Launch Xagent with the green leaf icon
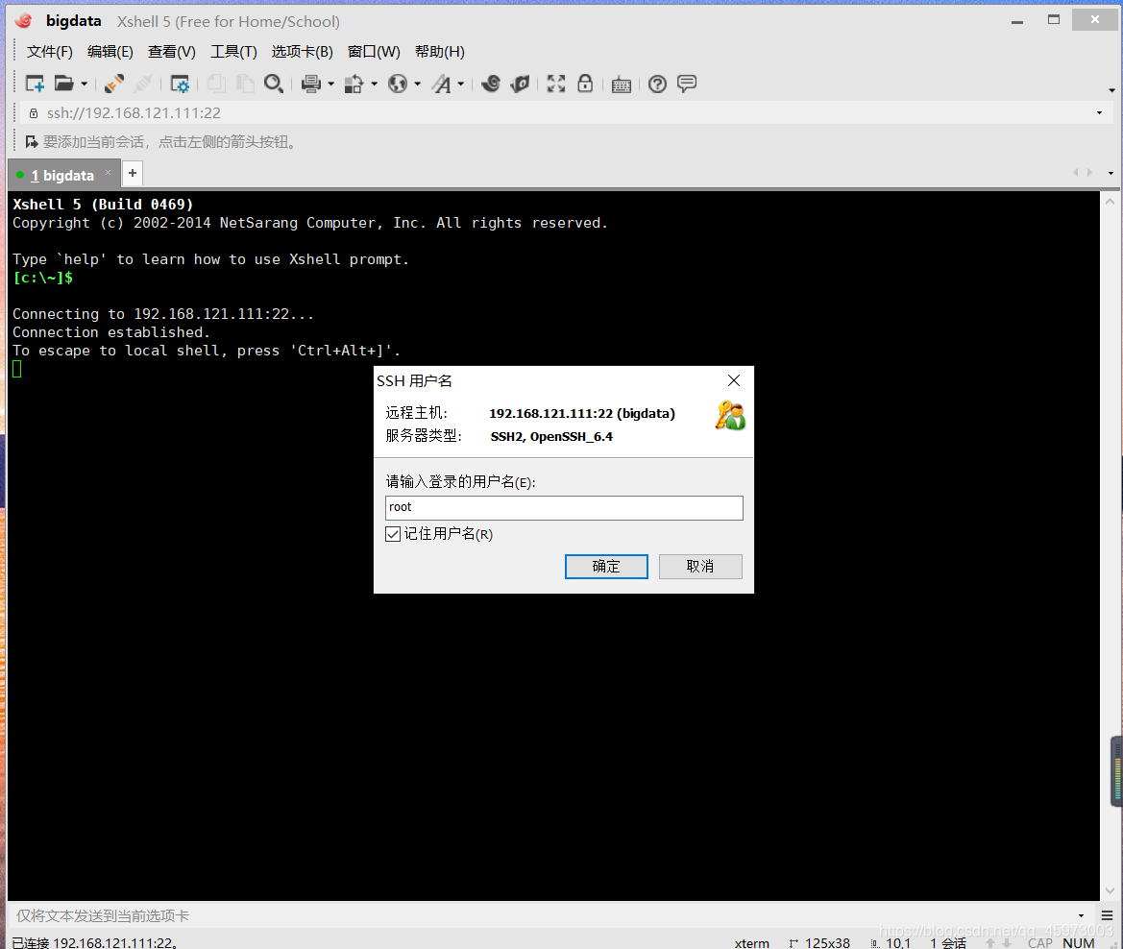 520,84
